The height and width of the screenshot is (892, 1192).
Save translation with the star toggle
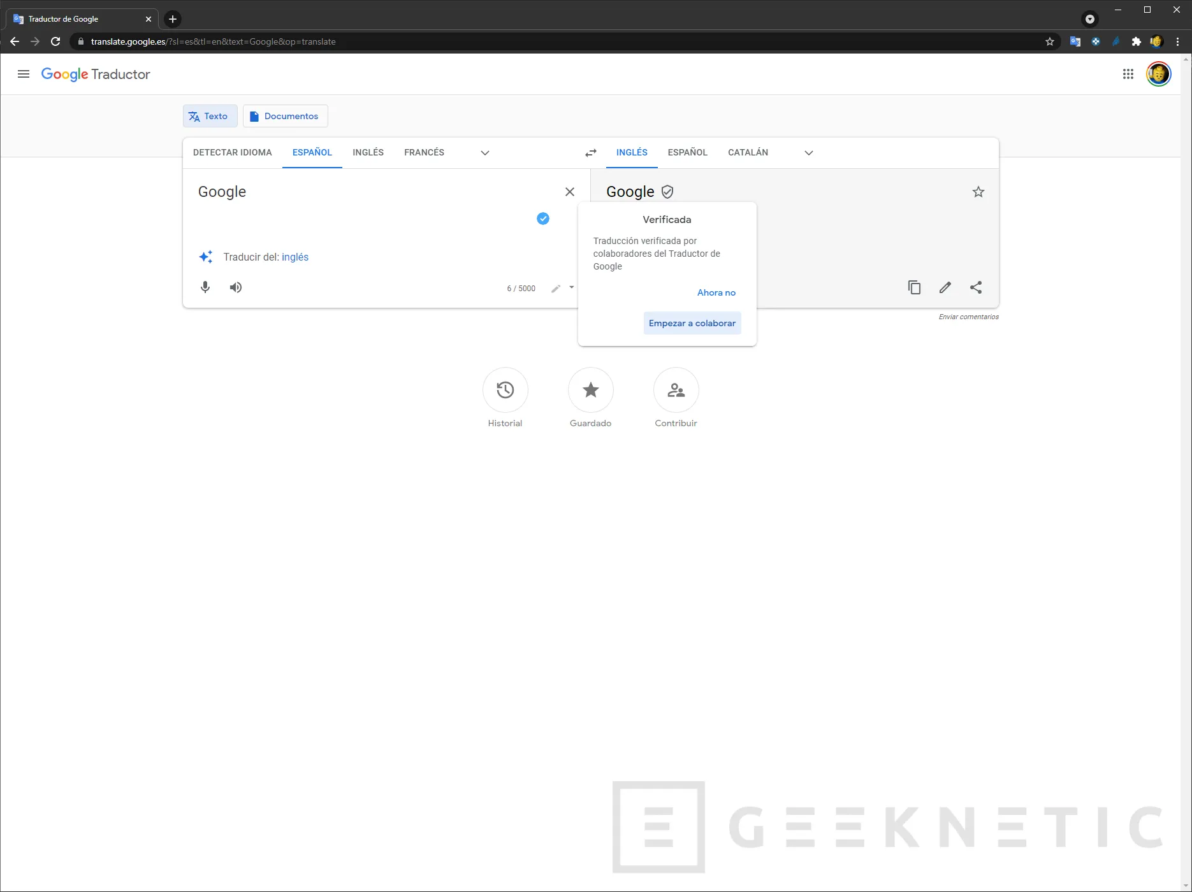pos(978,192)
